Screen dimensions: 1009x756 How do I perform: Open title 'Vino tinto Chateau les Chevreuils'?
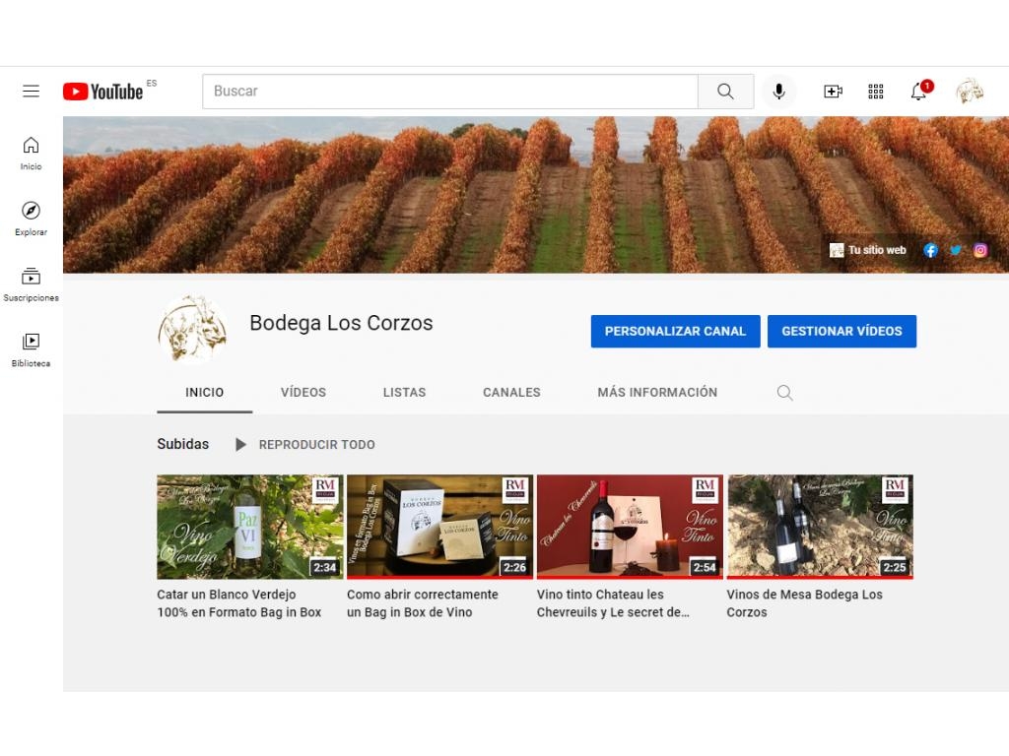613,603
